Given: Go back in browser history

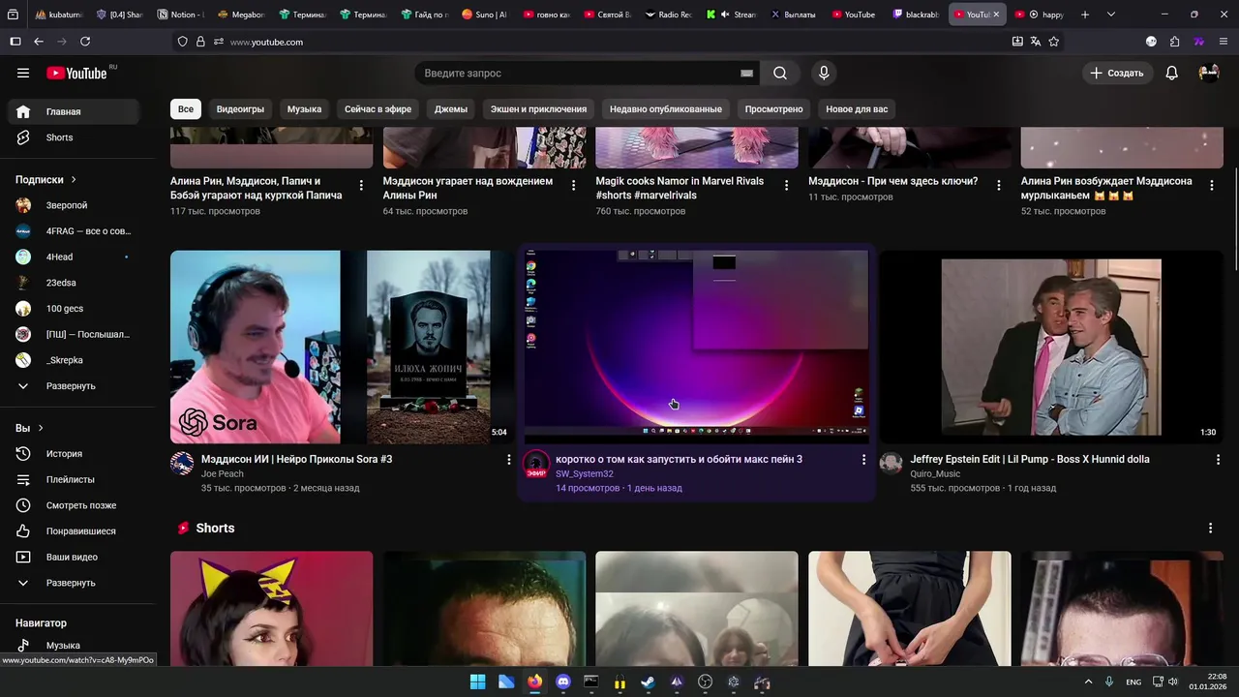Looking at the screenshot, I should (39, 42).
